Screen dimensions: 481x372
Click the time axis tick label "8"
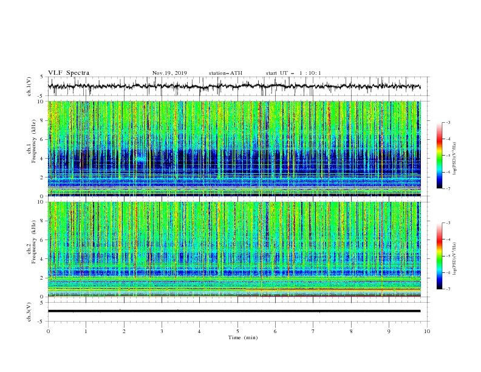click(x=351, y=331)
